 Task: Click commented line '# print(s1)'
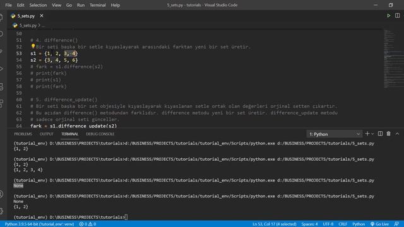(x=45, y=80)
